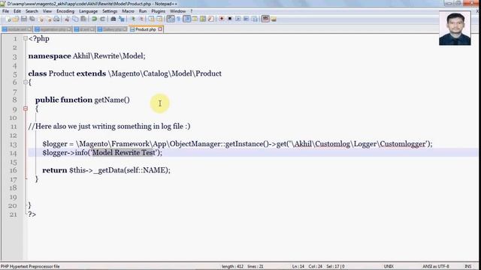Image resolution: width=481 pixels, height=270 pixels.
Task: Click the INS insert-mode status indicator
Action: [467, 266]
